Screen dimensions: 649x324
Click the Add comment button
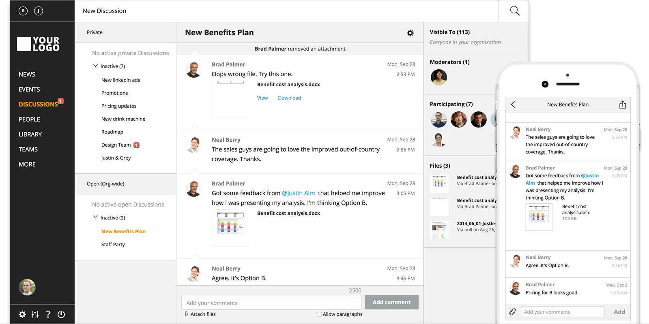391,302
